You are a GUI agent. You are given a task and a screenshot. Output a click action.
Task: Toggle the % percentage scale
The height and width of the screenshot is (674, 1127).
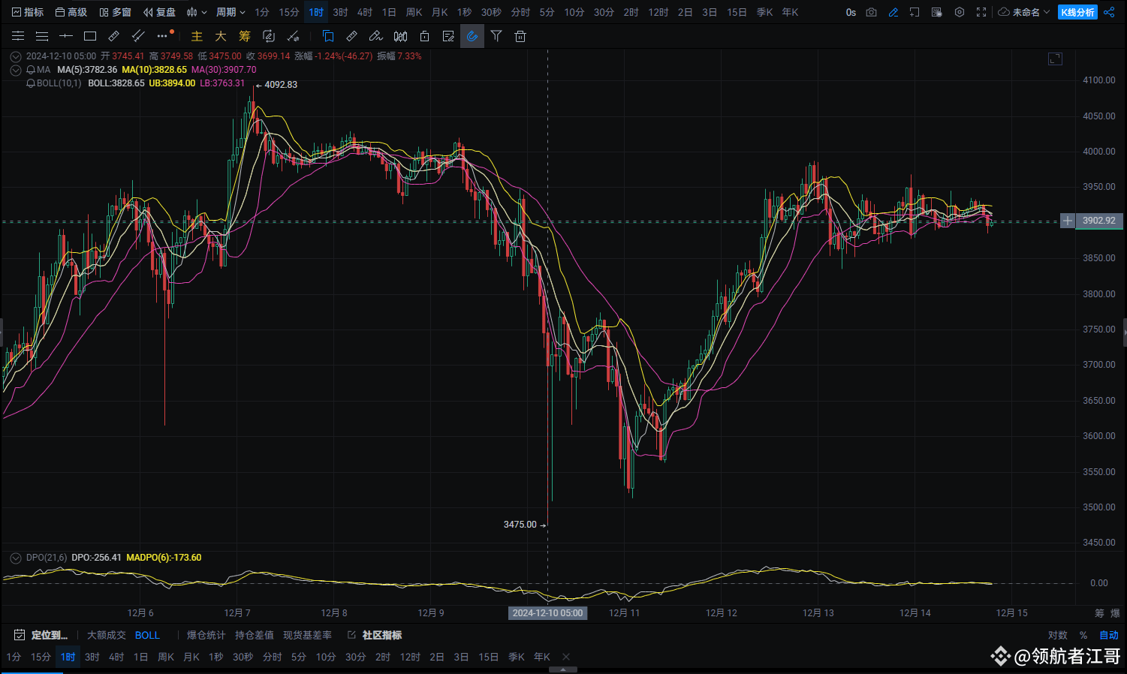(x=1083, y=635)
